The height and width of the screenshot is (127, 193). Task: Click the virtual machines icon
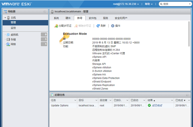point(8,35)
